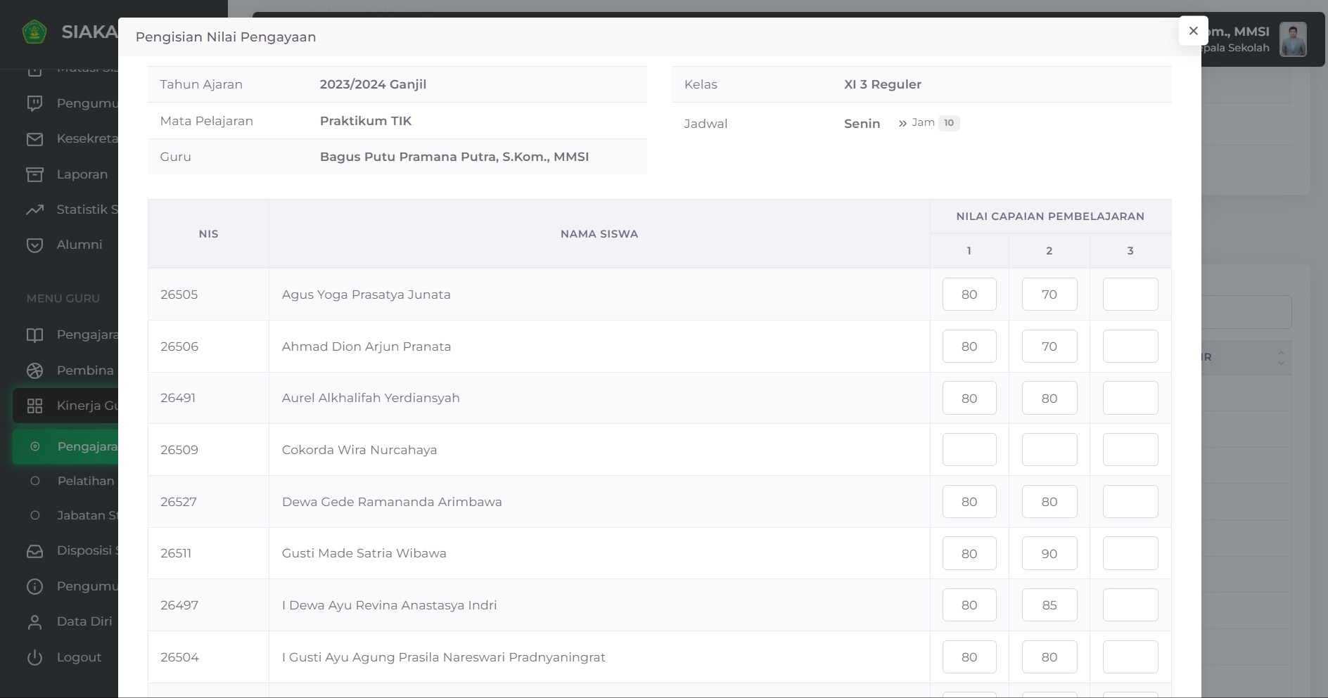Click empty value 1 field for Cokorda Wira Nurcahaya
The height and width of the screenshot is (698, 1328).
click(x=969, y=450)
